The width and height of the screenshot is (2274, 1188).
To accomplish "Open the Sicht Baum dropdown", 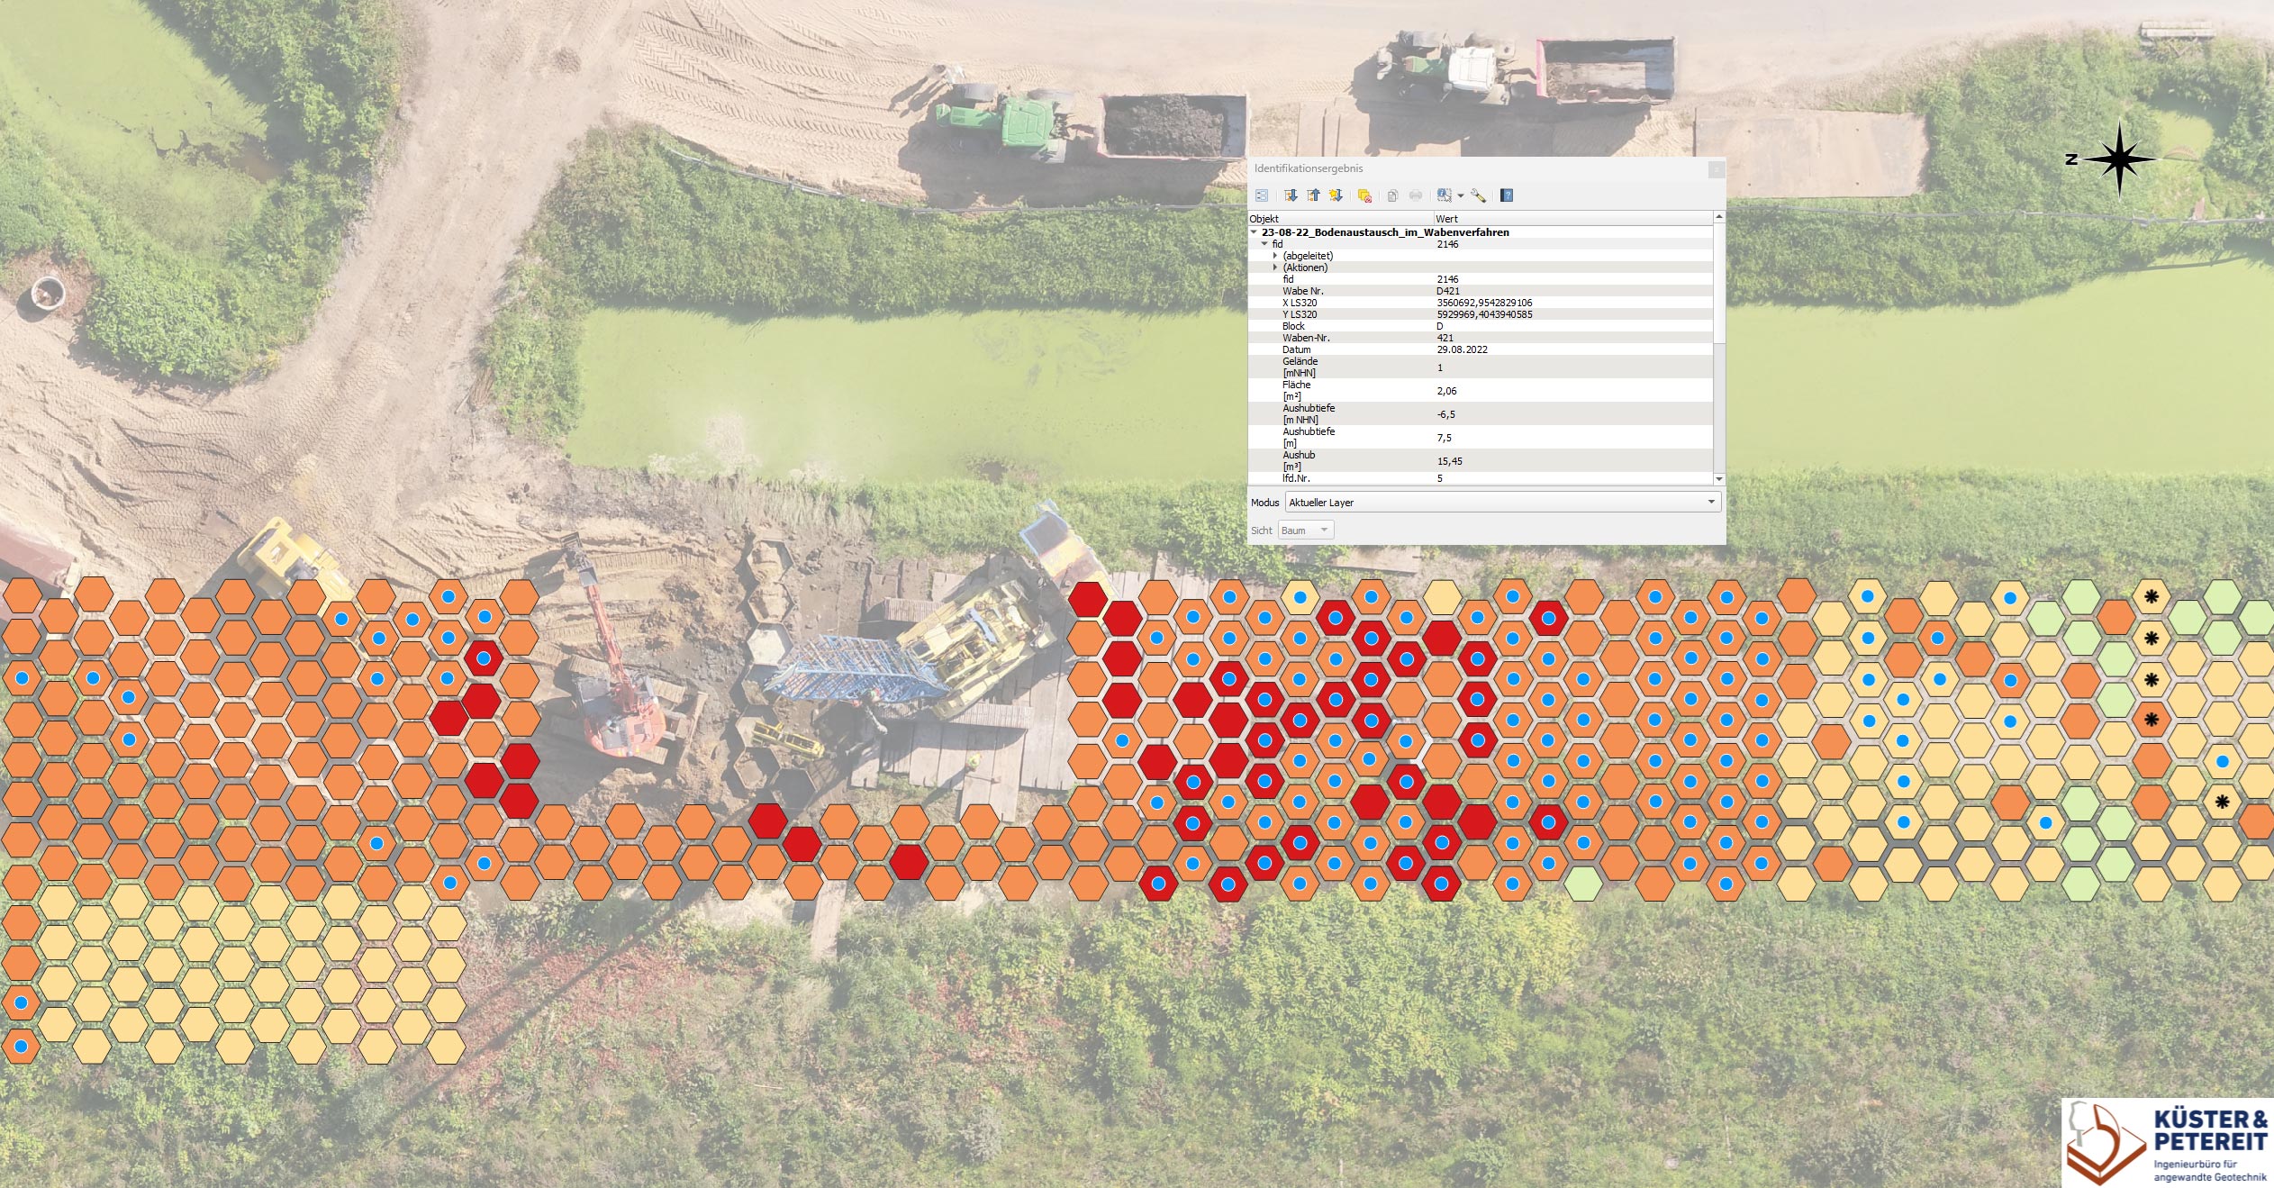I will (x=1305, y=531).
